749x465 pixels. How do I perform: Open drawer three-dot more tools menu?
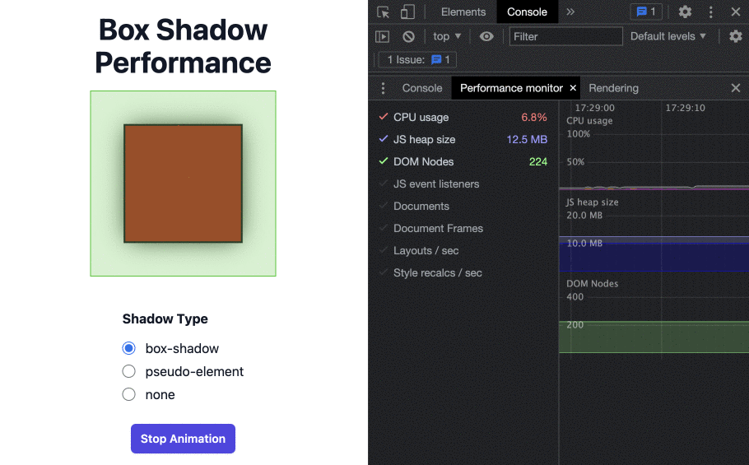[383, 88]
